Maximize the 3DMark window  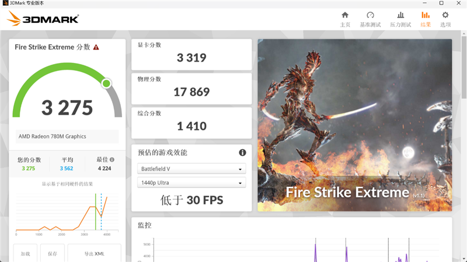pyautogui.click(x=441, y=3)
